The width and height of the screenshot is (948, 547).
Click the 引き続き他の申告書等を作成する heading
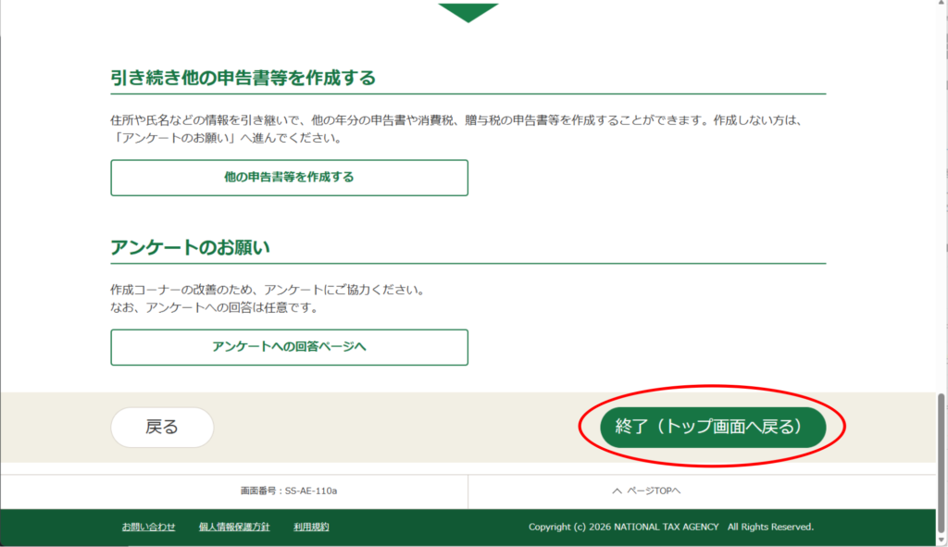(x=243, y=78)
